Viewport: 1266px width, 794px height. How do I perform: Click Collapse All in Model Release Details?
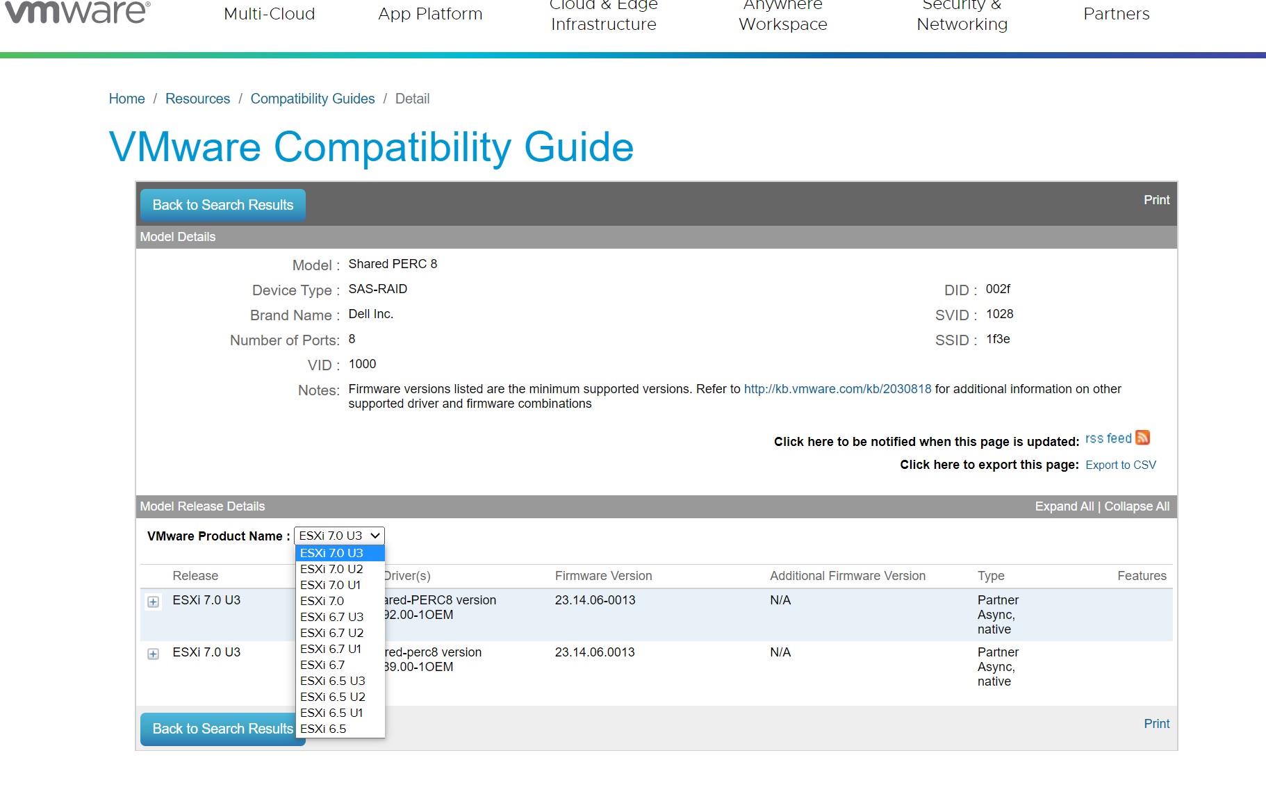click(1135, 506)
